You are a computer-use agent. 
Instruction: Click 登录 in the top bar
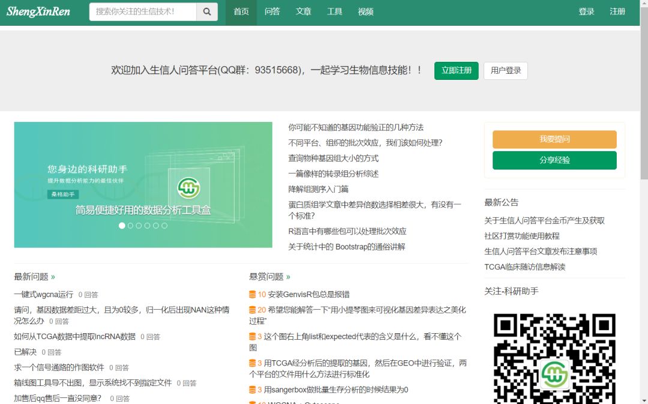click(x=586, y=12)
